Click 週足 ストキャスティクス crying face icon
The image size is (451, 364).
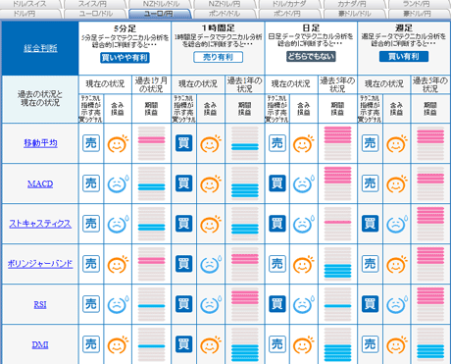coord(397,224)
